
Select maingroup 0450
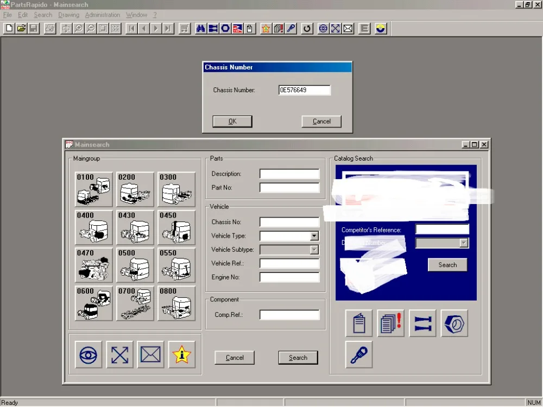pyautogui.click(x=176, y=227)
